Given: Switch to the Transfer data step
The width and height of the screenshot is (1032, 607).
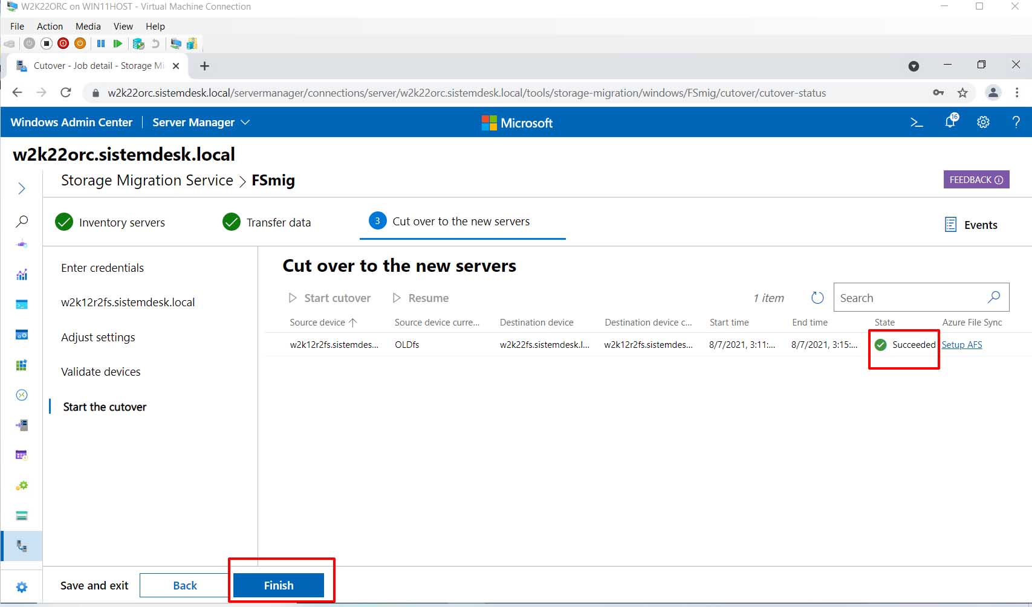Looking at the screenshot, I should [x=267, y=222].
